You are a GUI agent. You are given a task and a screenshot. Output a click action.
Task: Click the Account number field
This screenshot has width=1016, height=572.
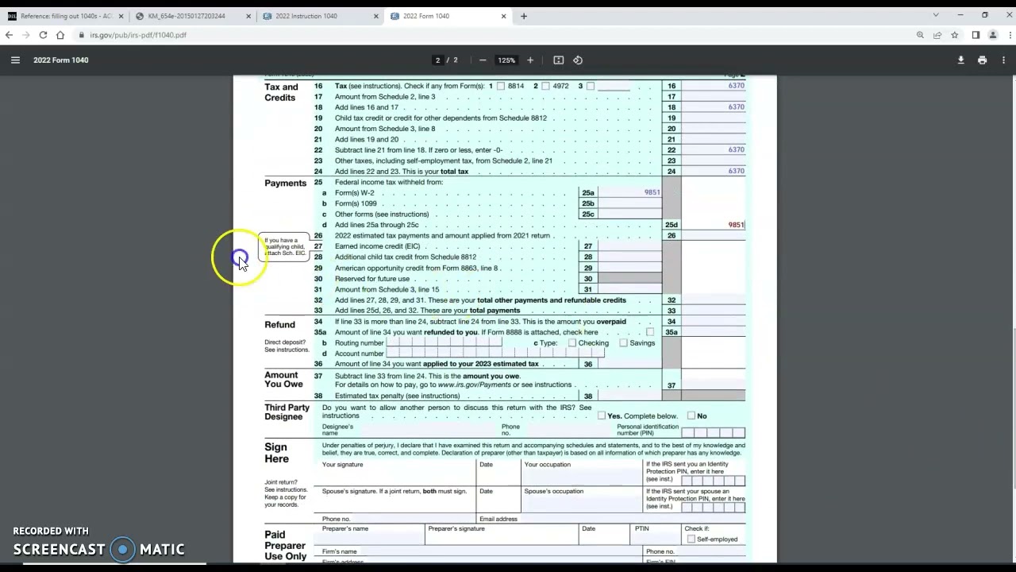[x=495, y=354]
